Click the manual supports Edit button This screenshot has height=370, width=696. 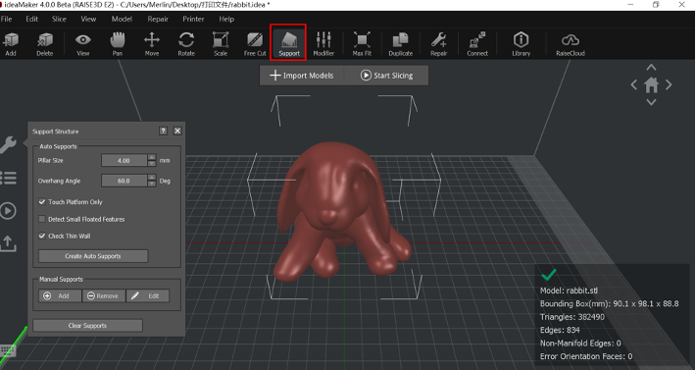pyautogui.click(x=148, y=295)
